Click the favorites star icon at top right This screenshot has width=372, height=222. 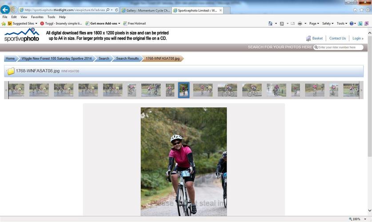coord(361,10)
